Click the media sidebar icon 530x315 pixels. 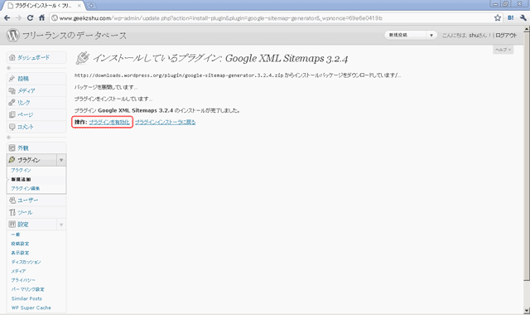pyautogui.click(x=12, y=90)
